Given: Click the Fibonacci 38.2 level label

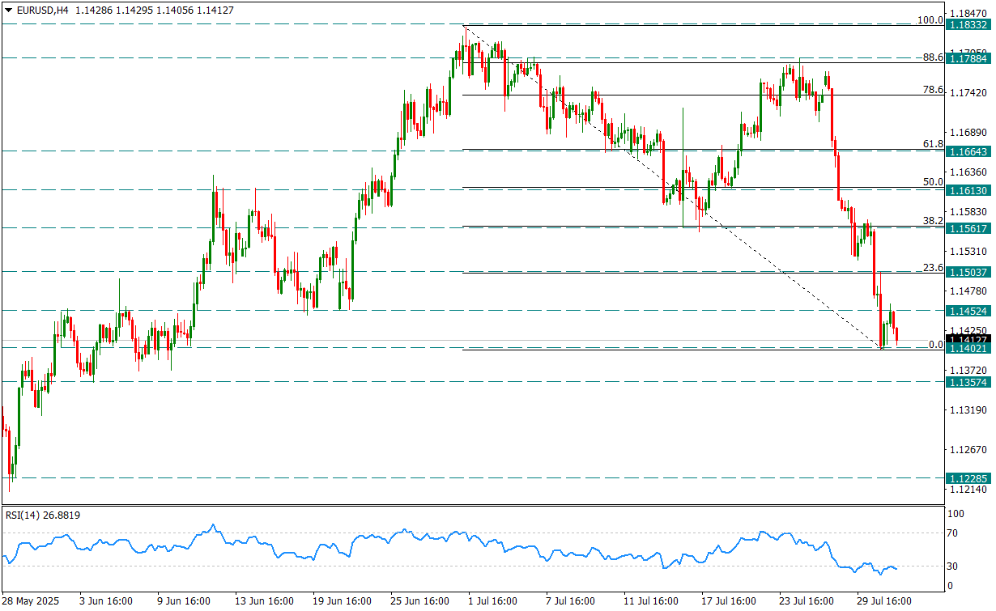Looking at the screenshot, I should [934, 220].
